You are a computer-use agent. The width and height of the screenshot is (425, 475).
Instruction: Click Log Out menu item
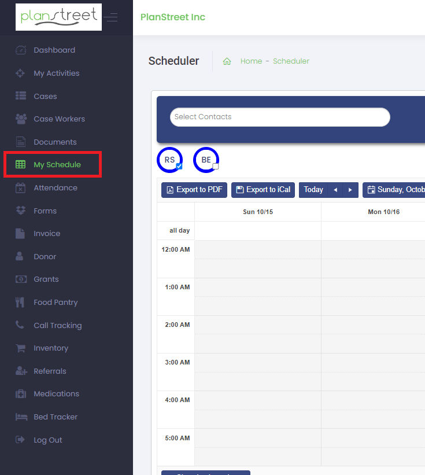tap(48, 440)
